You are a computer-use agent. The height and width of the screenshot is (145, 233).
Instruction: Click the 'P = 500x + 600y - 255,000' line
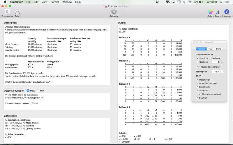tap(17, 104)
